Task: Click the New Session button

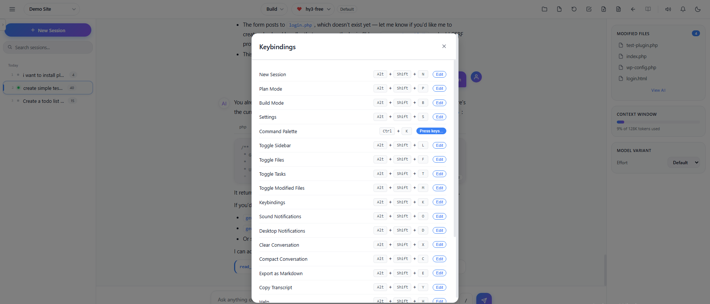Action: [x=48, y=30]
